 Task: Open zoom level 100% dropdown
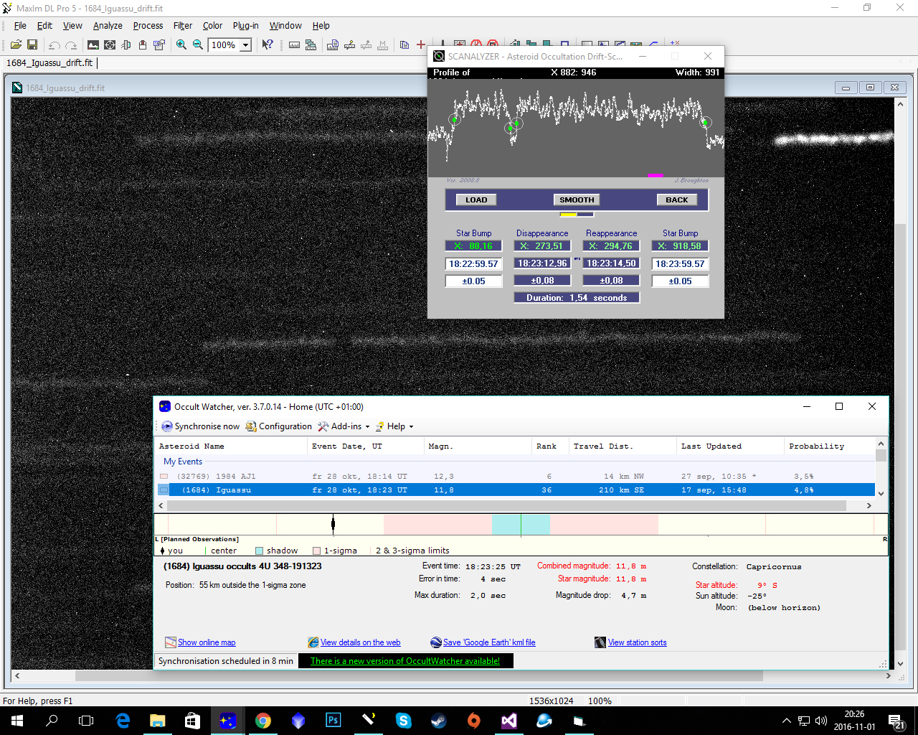tap(245, 45)
